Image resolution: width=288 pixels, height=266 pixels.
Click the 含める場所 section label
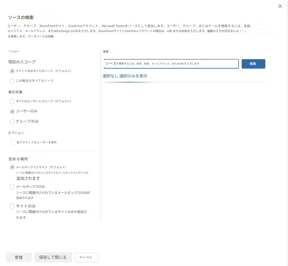18,159
